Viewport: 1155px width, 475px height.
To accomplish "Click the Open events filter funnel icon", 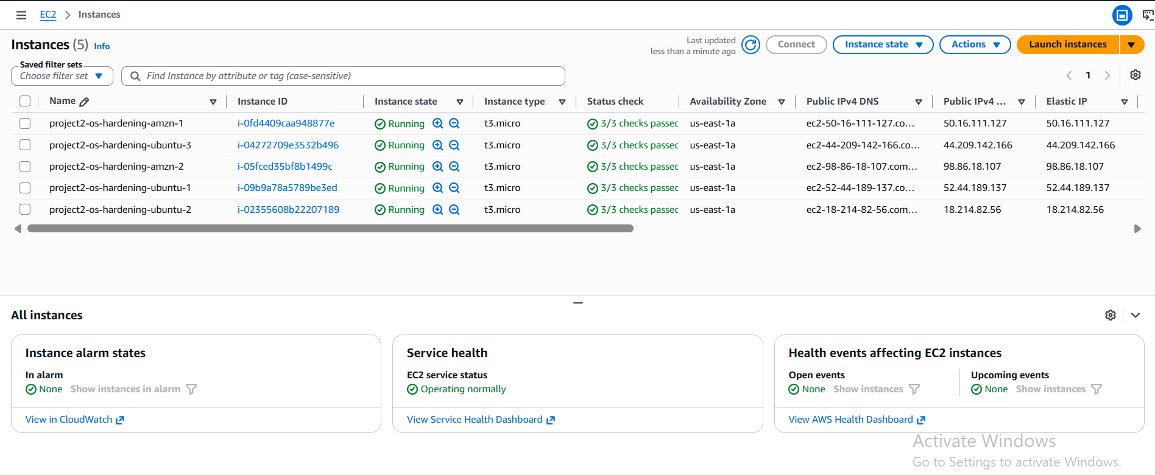I will click(914, 389).
